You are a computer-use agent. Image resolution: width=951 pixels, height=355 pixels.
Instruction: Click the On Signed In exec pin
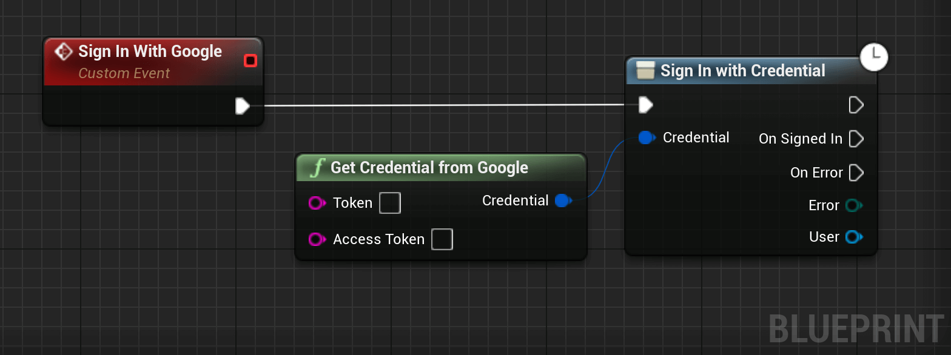point(856,139)
